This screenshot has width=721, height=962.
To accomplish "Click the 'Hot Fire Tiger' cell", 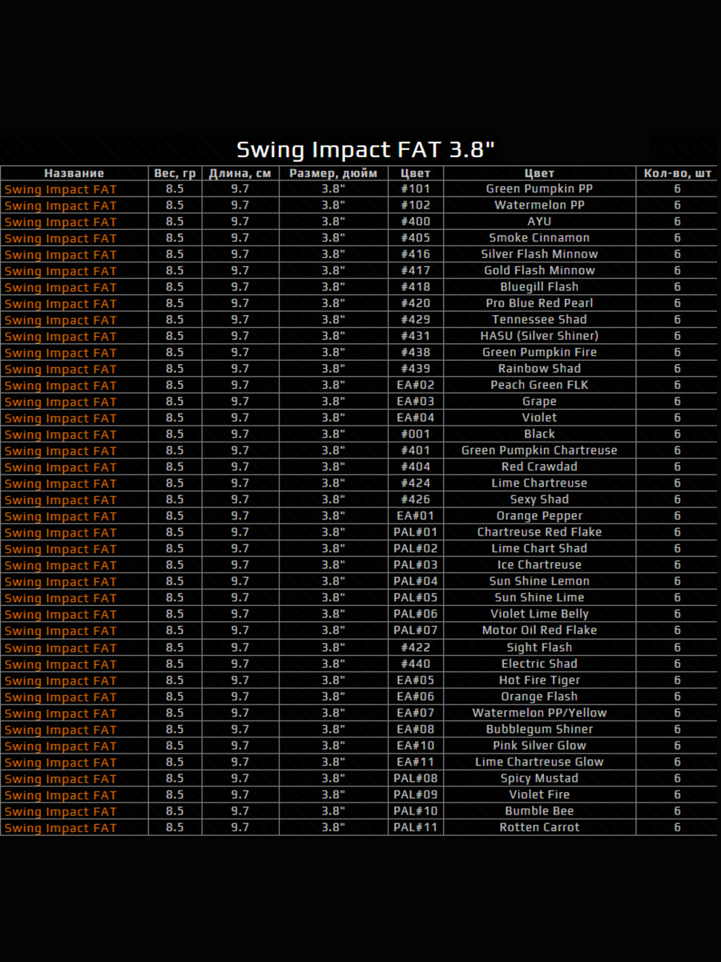I will click(540, 681).
